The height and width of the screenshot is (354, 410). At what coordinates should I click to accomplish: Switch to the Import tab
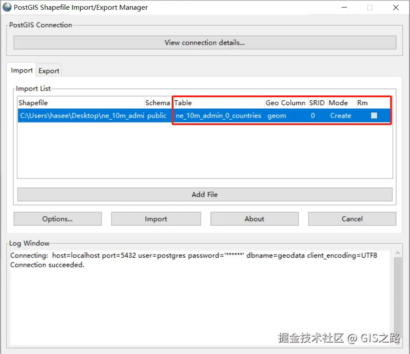pos(22,70)
